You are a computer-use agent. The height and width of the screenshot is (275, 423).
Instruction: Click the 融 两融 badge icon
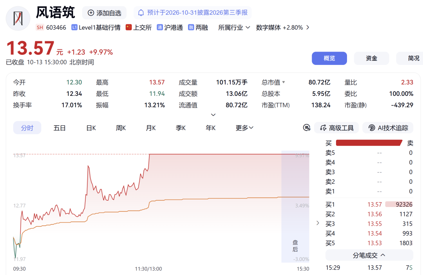tap(191, 27)
